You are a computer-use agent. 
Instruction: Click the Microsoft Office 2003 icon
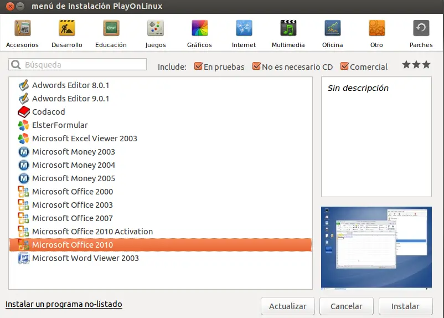(x=23, y=205)
